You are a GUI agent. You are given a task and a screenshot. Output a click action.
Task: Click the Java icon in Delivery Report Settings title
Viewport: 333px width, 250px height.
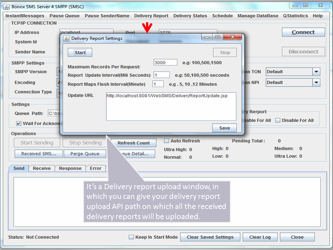66,38
